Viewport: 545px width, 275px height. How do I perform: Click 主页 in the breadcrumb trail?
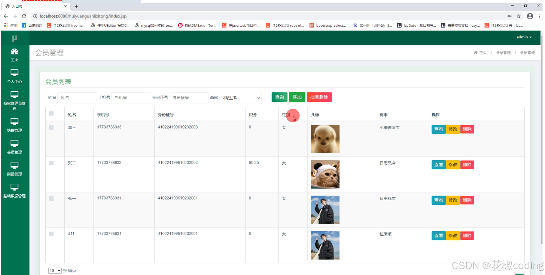[482, 52]
